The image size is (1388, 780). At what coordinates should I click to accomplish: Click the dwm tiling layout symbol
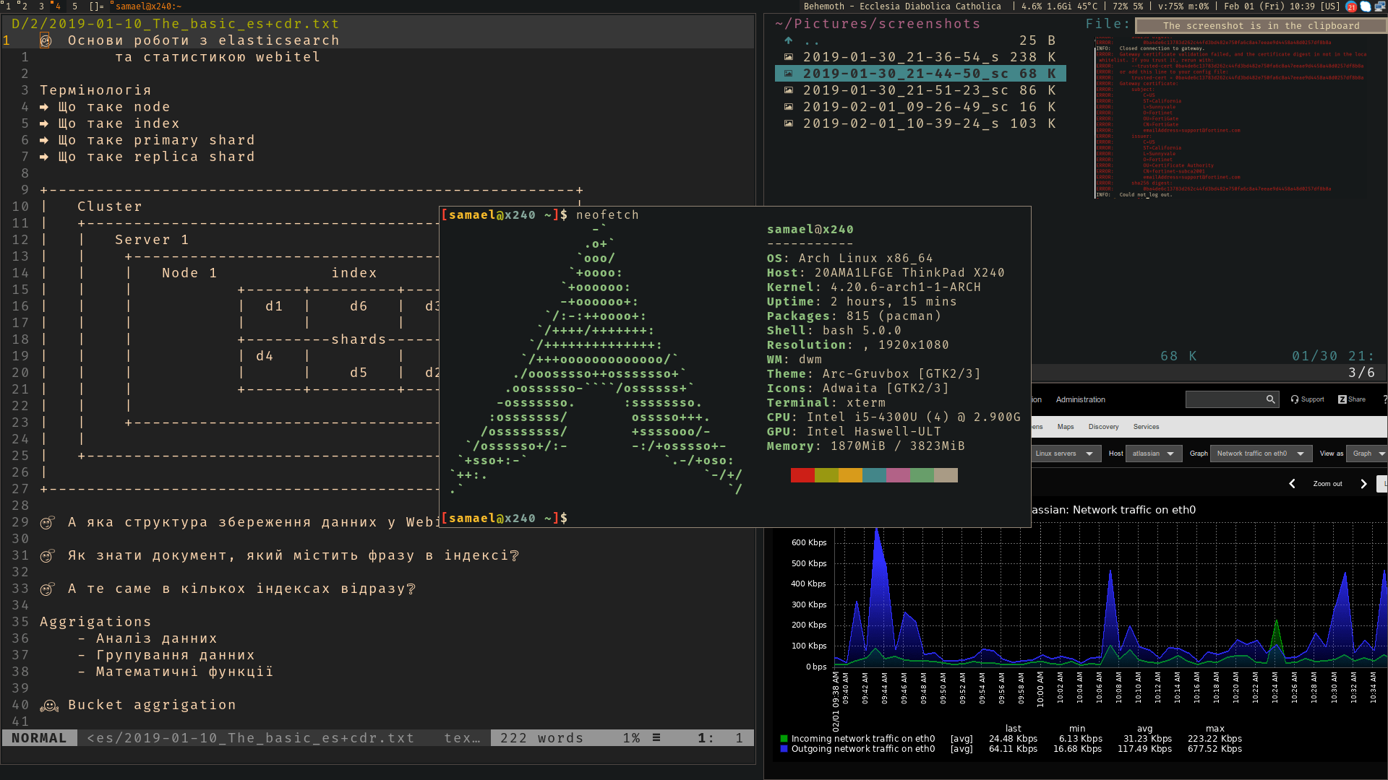tap(96, 6)
